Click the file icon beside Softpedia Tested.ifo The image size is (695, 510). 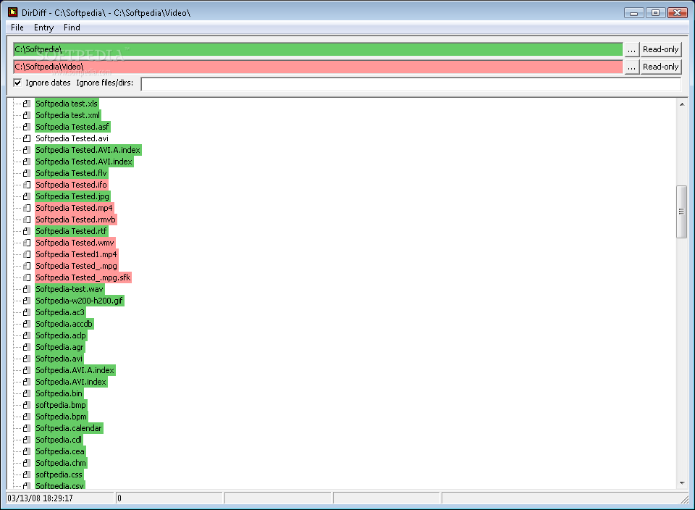pos(27,185)
